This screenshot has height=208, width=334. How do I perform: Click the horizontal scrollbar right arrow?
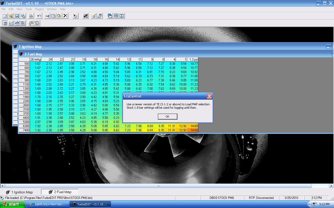tap(331, 186)
